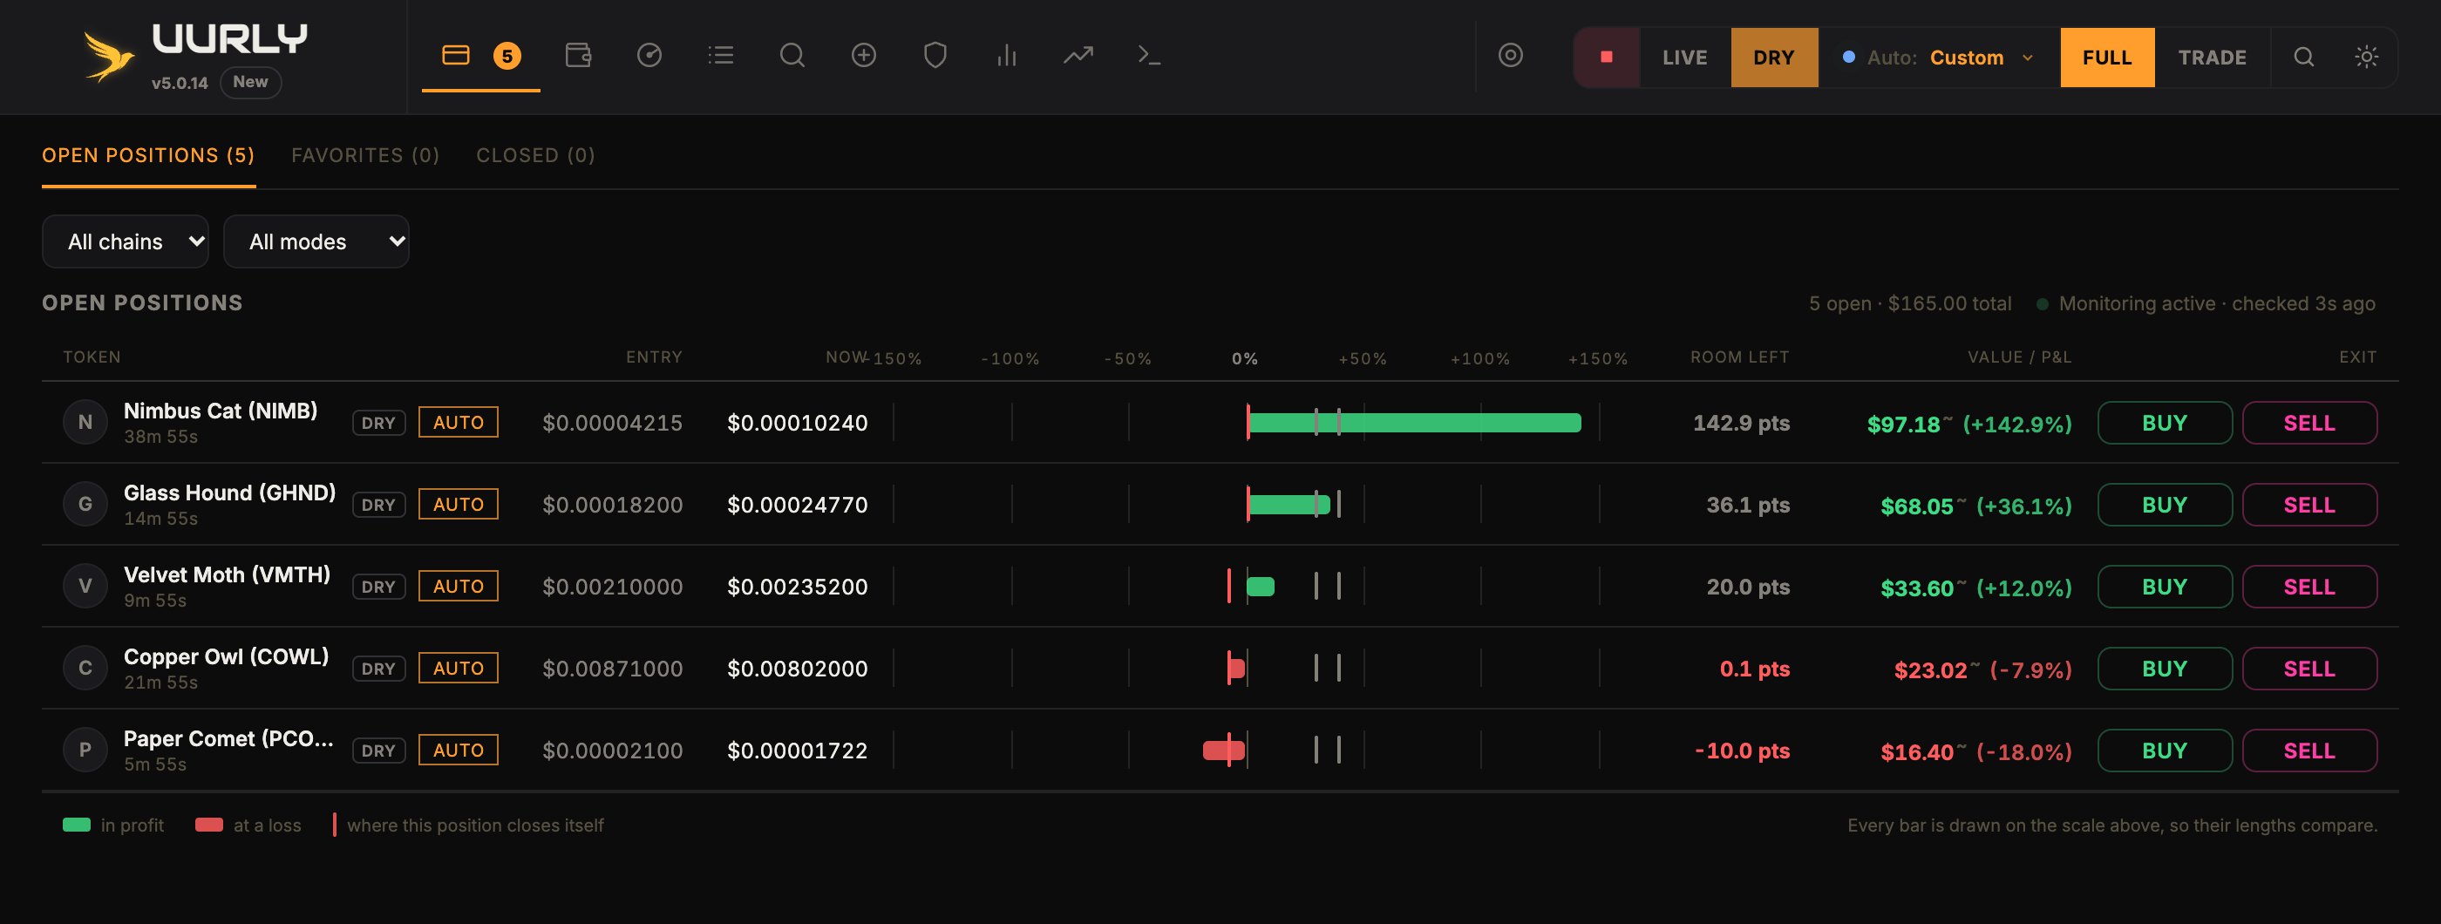Open the bar chart stats icon
2441x924 pixels.
pos(1006,56)
